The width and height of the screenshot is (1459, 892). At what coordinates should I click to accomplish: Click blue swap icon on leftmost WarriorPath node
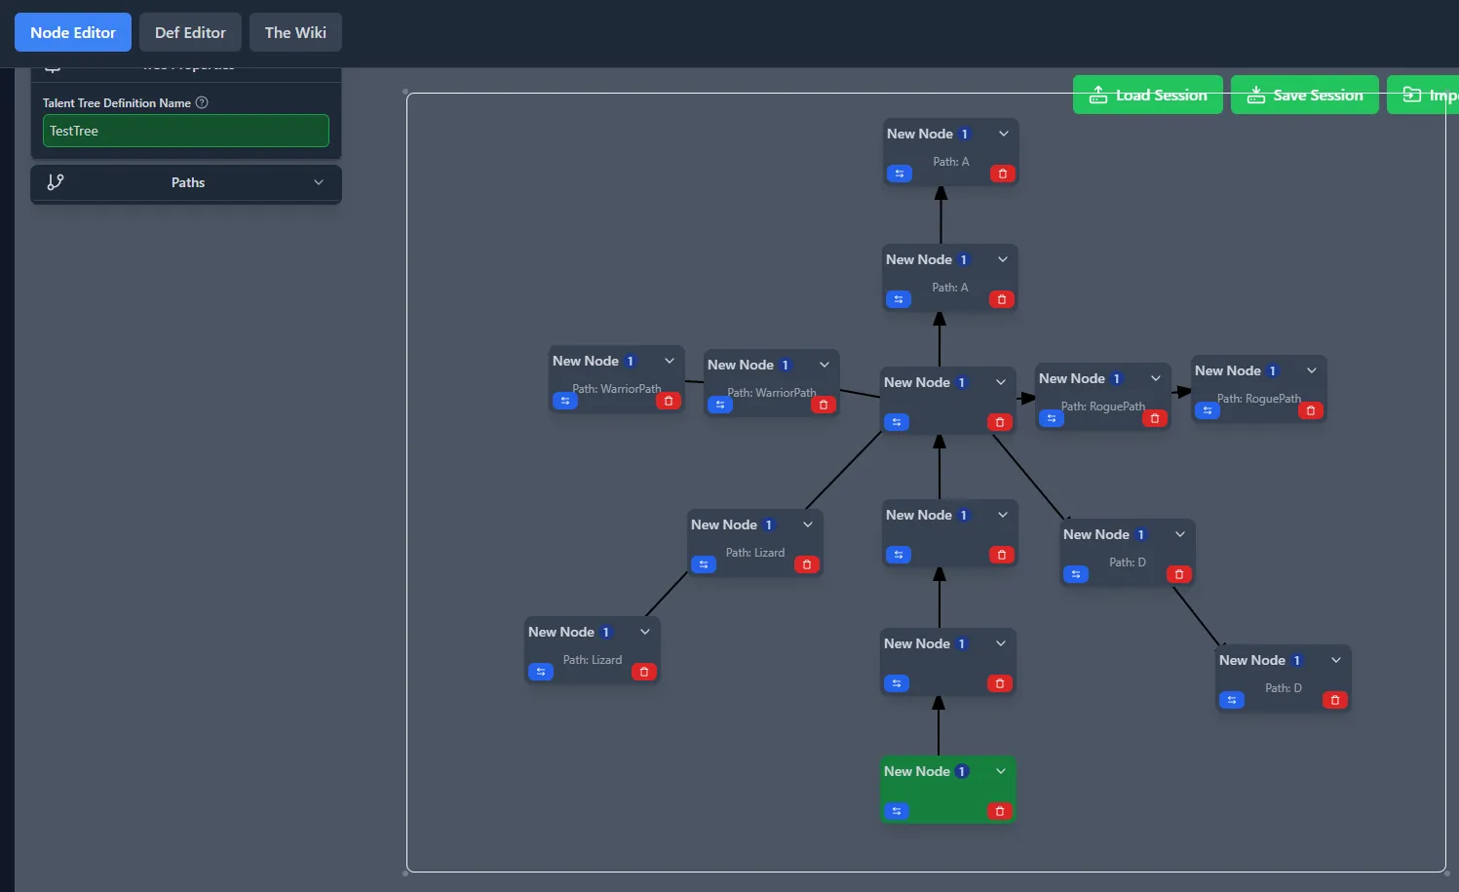pos(565,401)
